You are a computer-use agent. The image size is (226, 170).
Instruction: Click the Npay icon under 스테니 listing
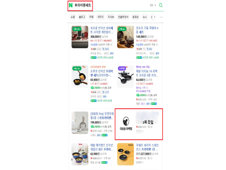tap(104, 135)
